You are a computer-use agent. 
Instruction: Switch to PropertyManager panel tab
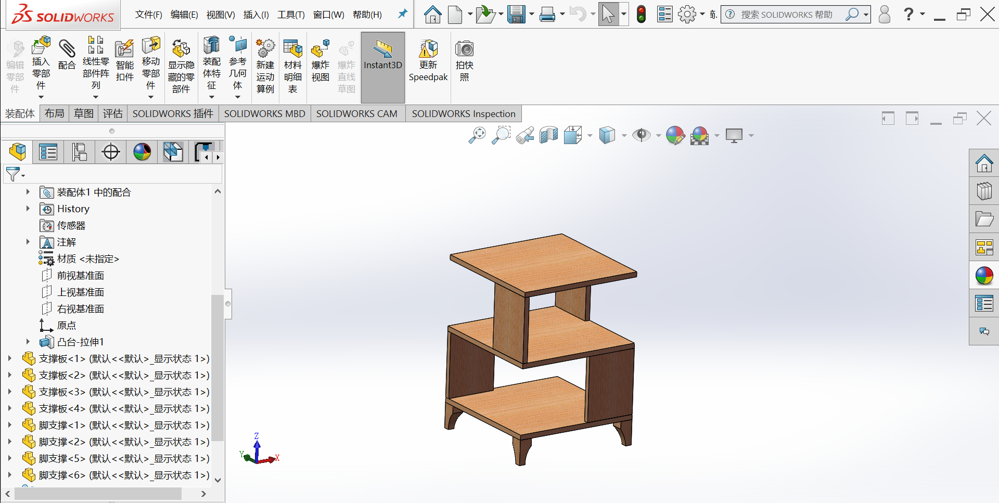coord(48,152)
